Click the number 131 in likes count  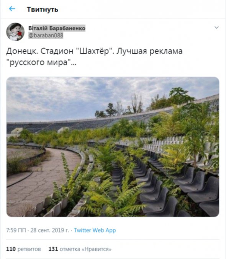point(53,249)
